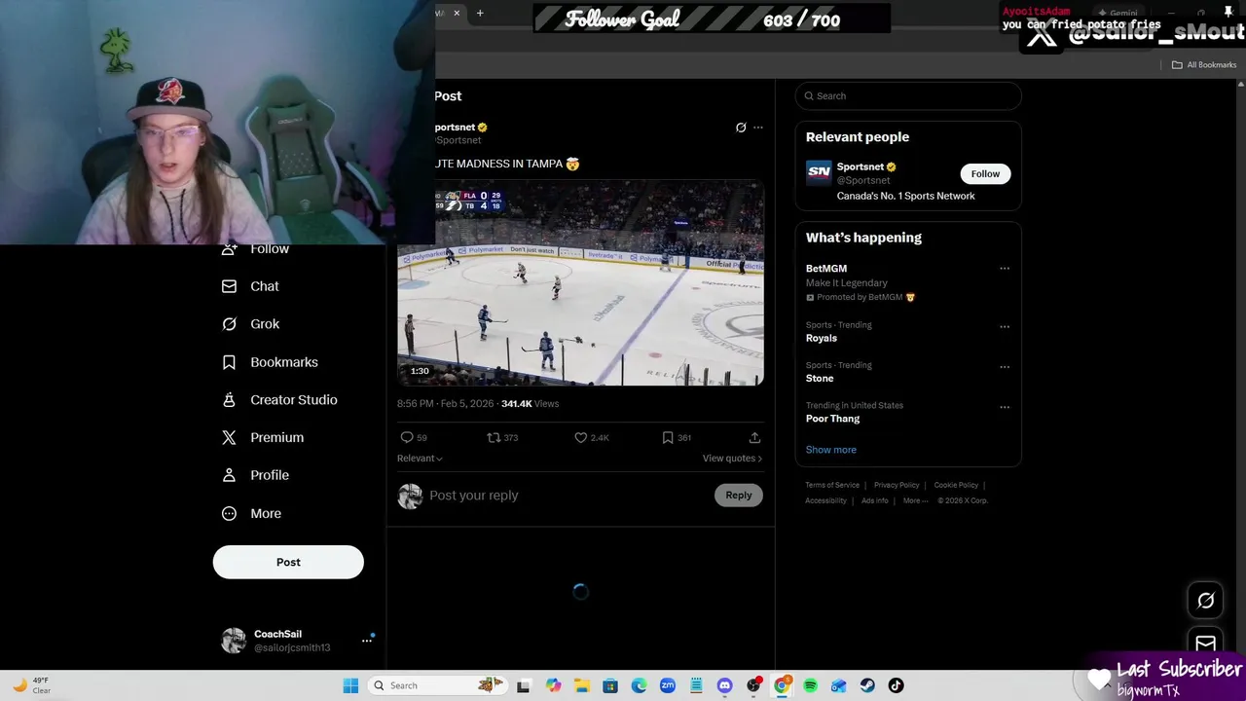
Task: Click the bookmark icon beside Bookmarks
Action: tap(229, 362)
